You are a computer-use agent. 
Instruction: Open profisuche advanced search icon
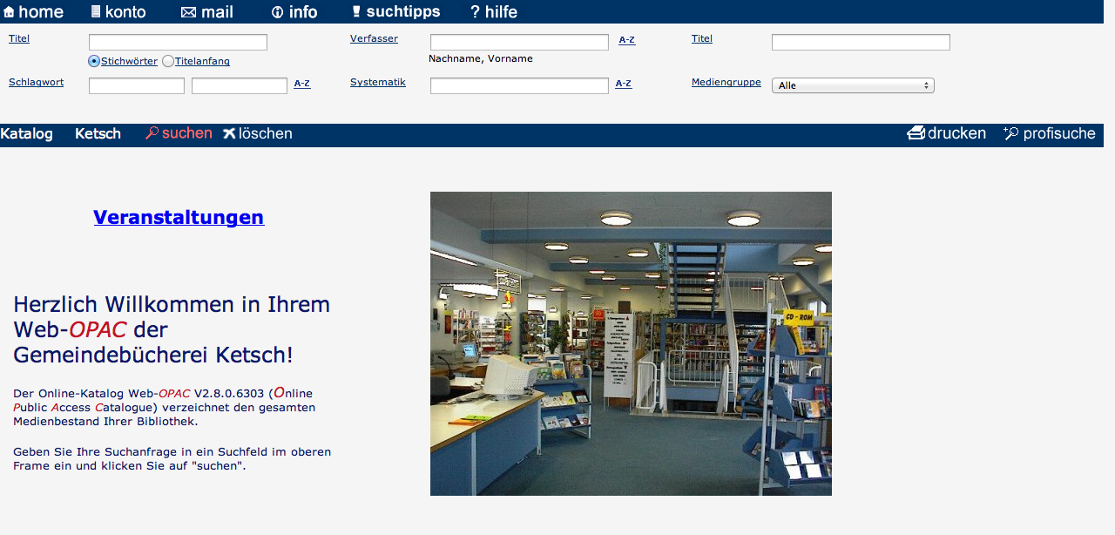pyautogui.click(x=1010, y=133)
